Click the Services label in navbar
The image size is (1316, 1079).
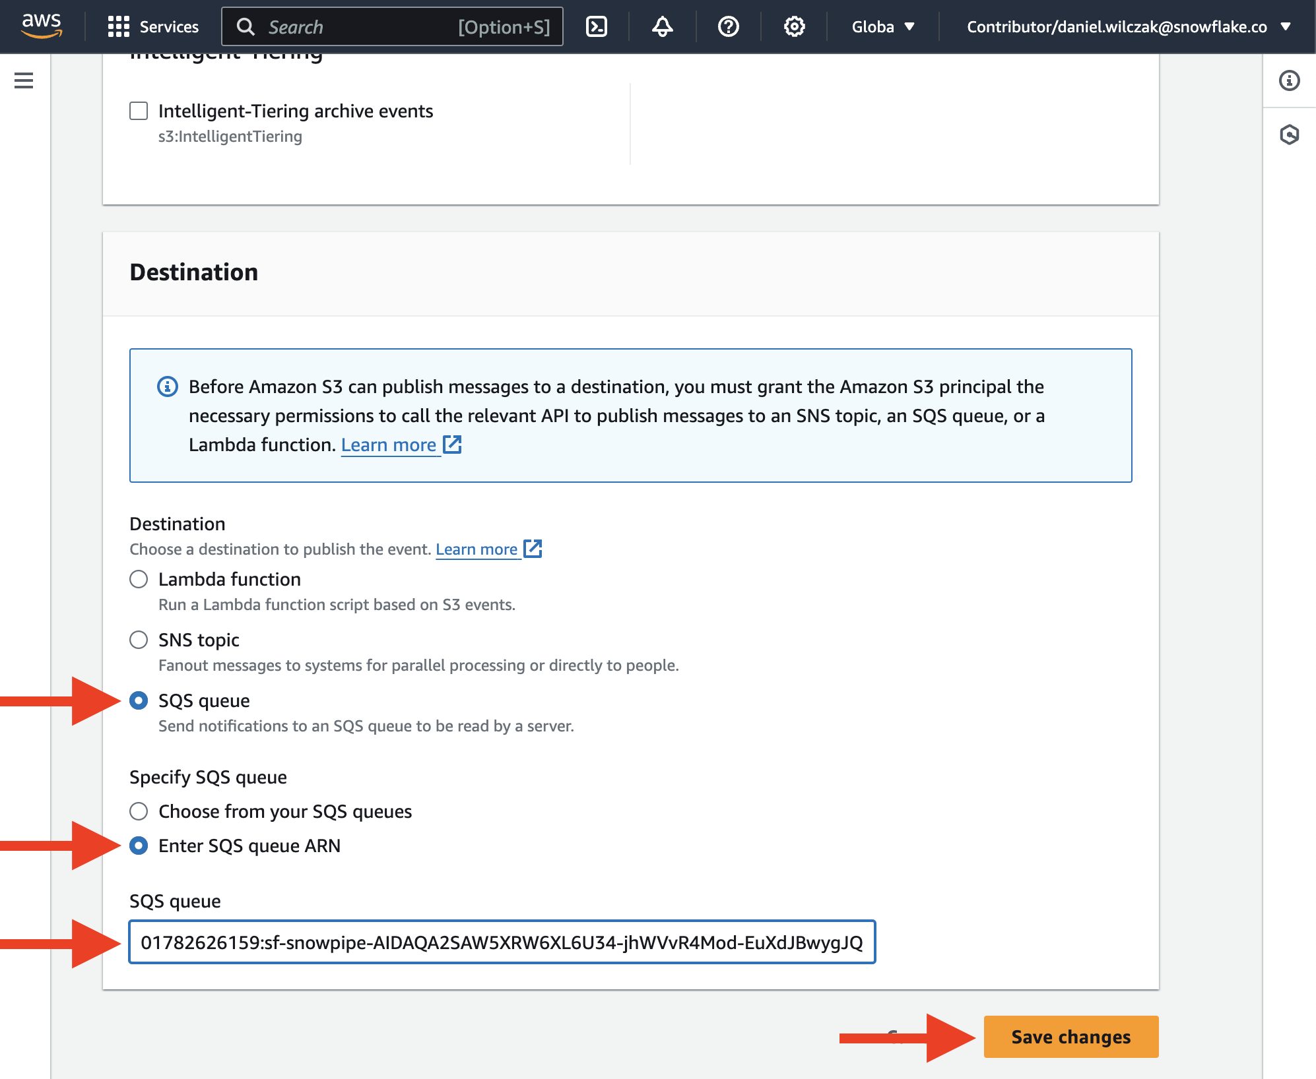[x=169, y=26]
